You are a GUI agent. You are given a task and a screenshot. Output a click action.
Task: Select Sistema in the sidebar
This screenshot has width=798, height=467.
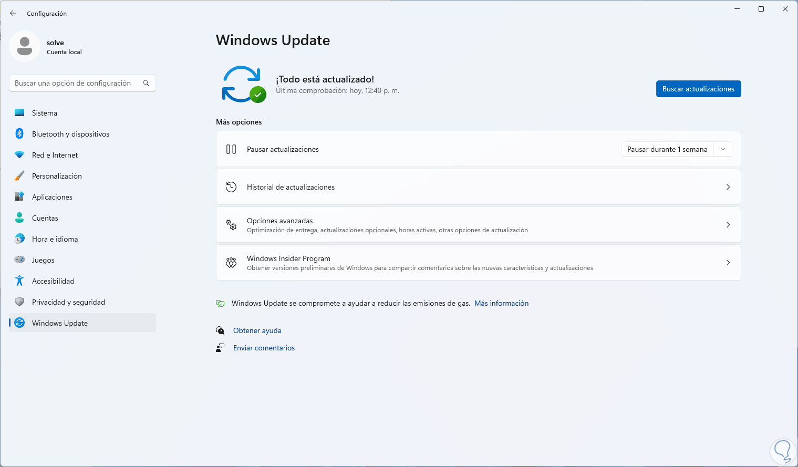click(45, 113)
